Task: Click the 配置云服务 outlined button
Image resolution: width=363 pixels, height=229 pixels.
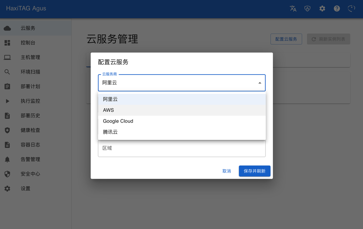Action: (x=286, y=39)
